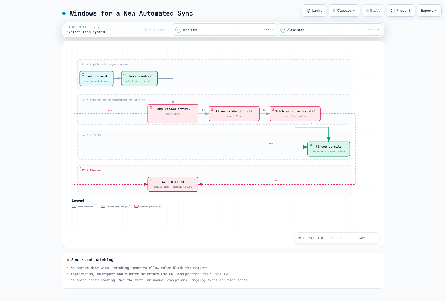Screen dimensions: 446x301
Task: Switch to the PATH view mode
Action: [301, 238]
